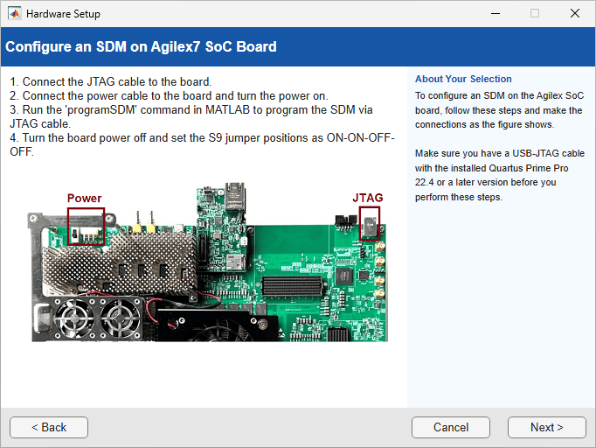The height and width of the screenshot is (448, 596).
Task: Click step 4 'S9 jumper positions' text
Action: [x=202, y=144]
